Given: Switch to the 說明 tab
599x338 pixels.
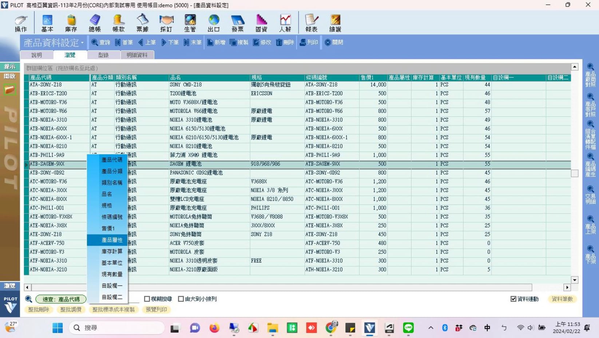Looking at the screenshot, I should pos(37,55).
